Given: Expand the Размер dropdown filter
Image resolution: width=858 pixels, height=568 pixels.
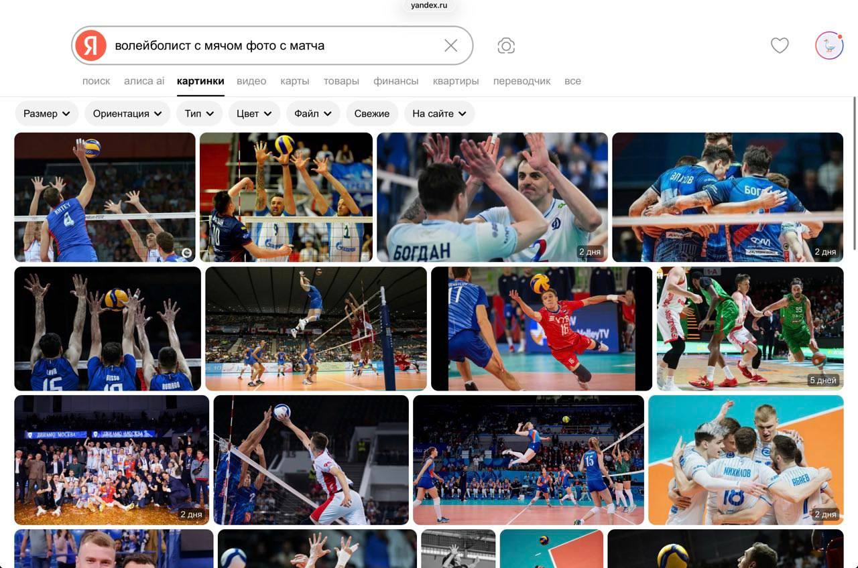Looking at the screenshot, I should tap(47, 114).
